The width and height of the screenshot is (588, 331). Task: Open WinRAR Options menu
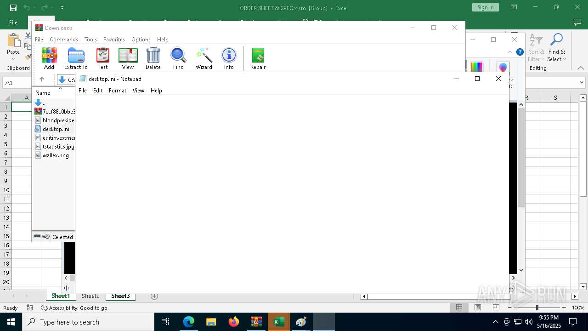pos(141,40)
